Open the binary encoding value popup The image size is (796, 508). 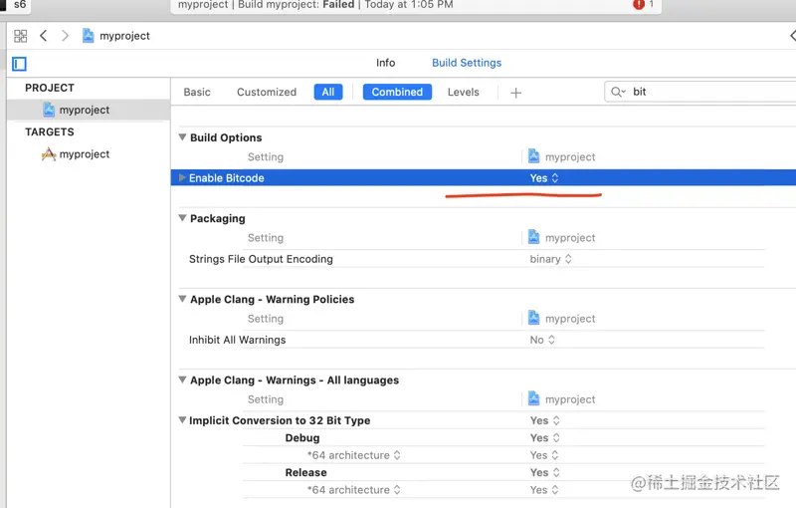coord(550,259)
